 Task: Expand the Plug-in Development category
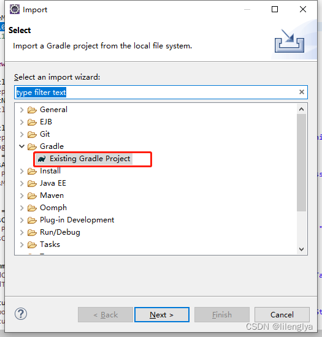click(x=21, y=220)
